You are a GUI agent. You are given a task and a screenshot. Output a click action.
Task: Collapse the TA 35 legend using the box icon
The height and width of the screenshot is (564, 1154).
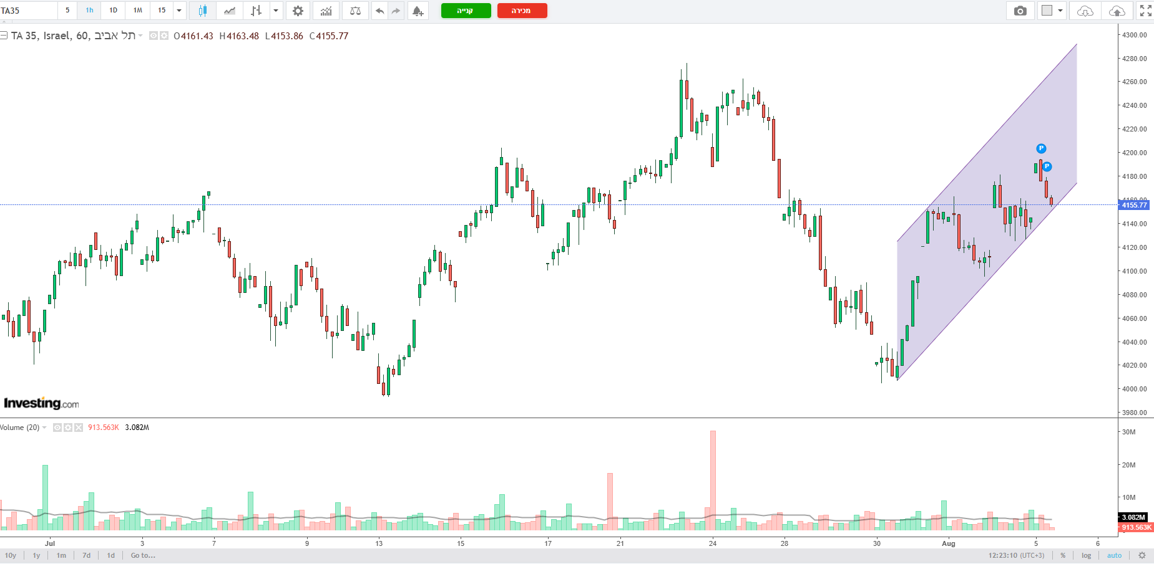[x=4, y=36]
